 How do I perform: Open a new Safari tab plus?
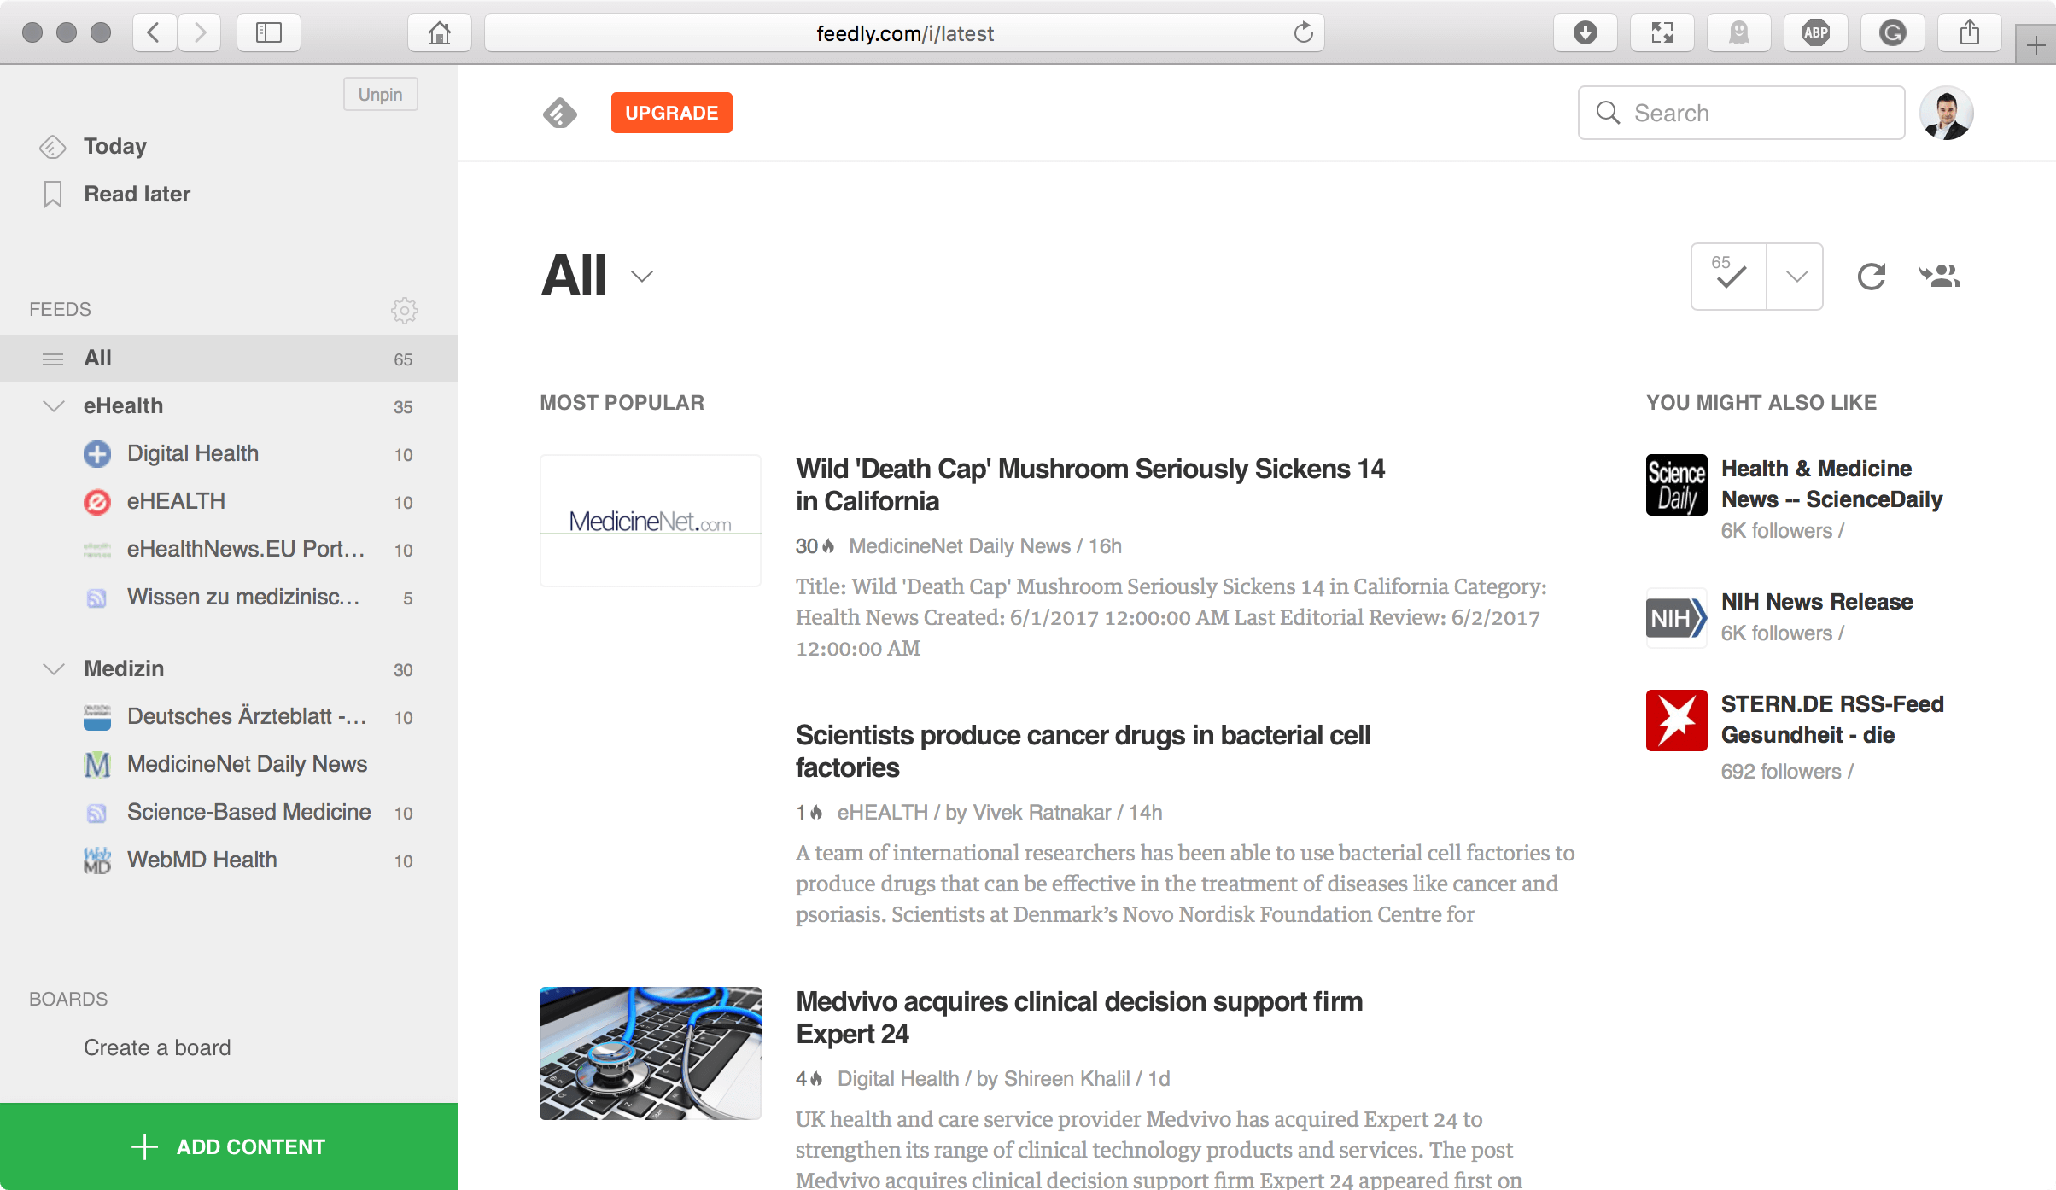pyautogui.click(x=2036, y=44)
